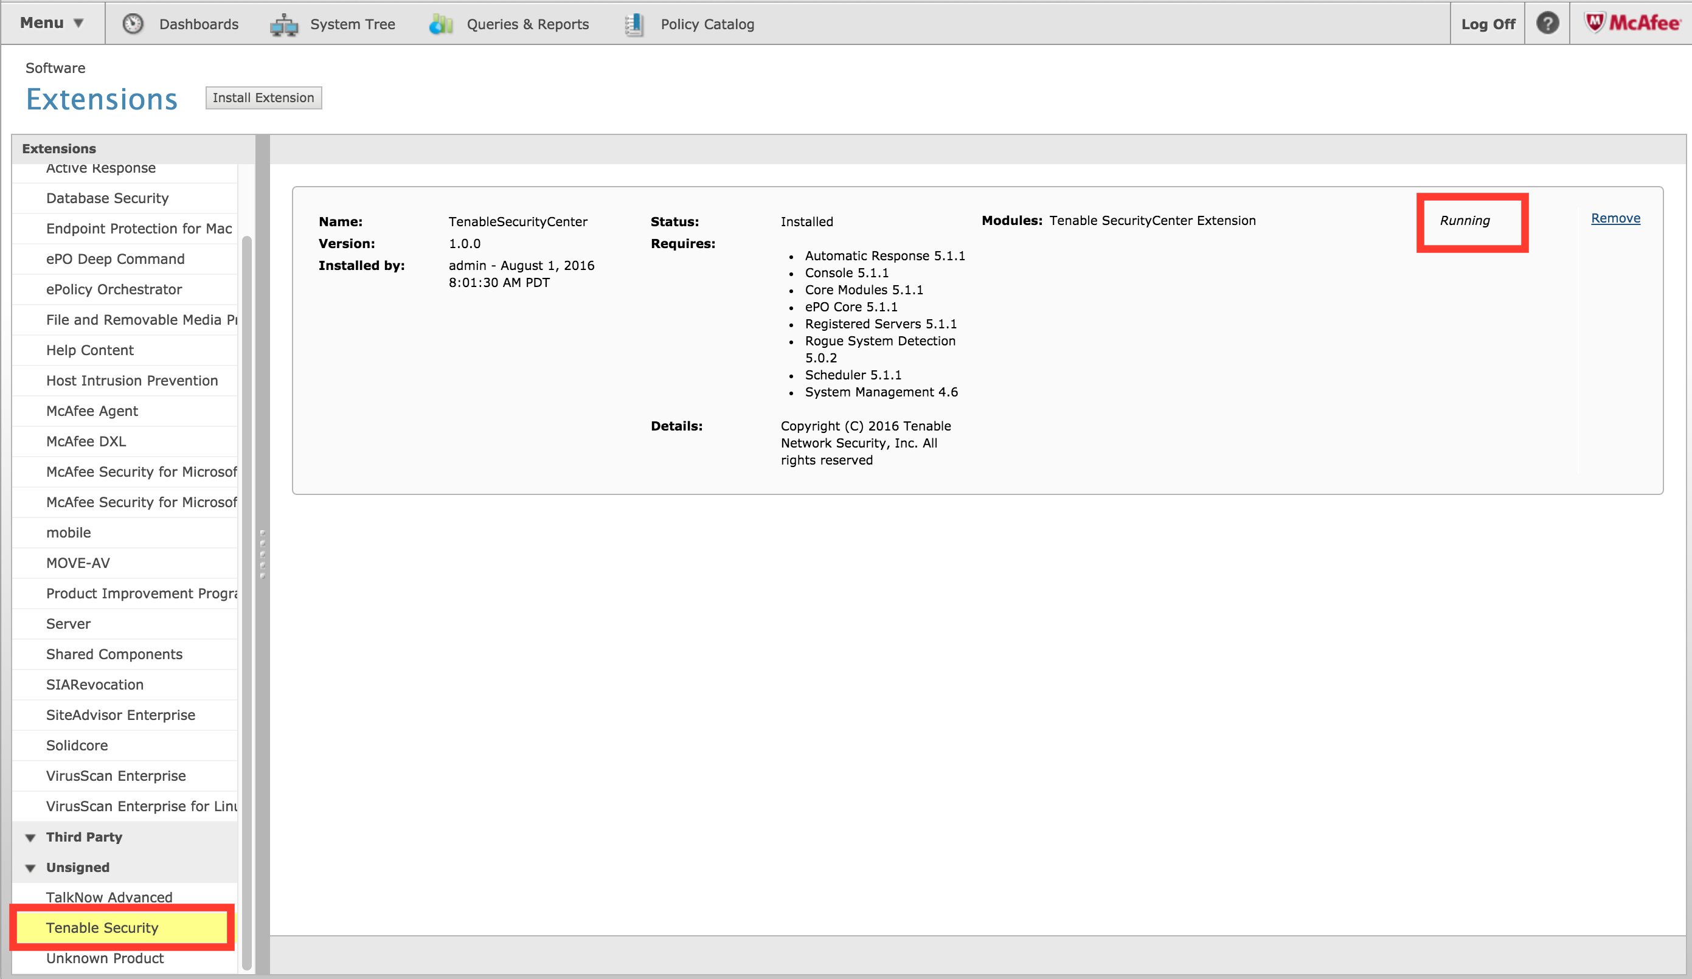Select SiteAdvisor Enterprise extension
Viewport: 1692px width, 979px height.
tap(125, 715)
